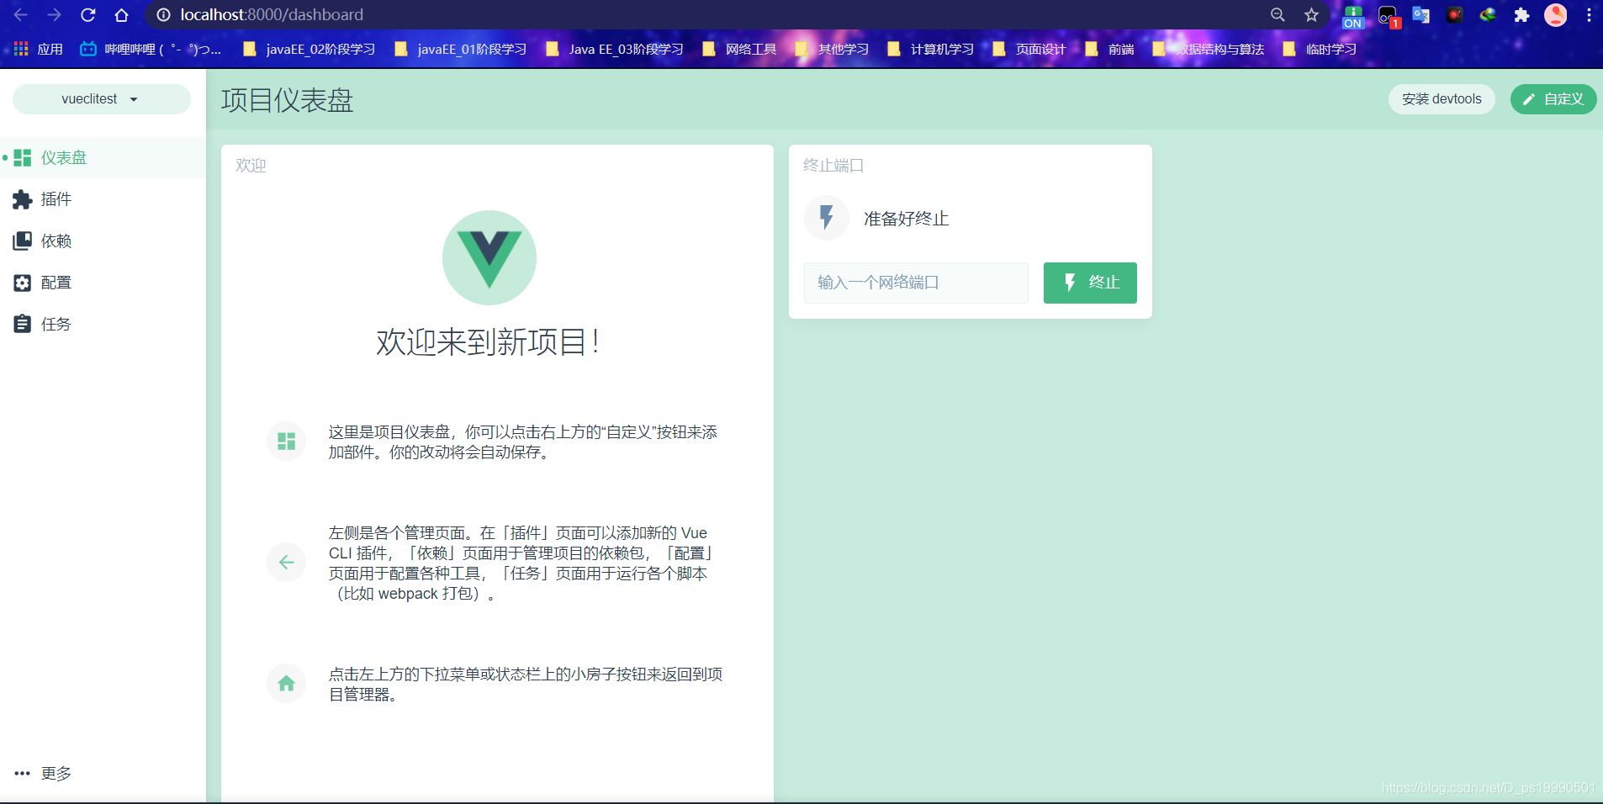This screenshot has height=804, width=1603.
Task: Click the translate extension icon
Action: pos(1421,15)
